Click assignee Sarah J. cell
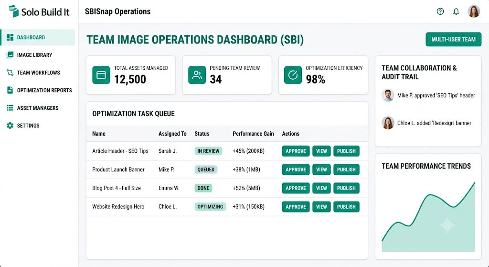489x267 pixels. 168,151
